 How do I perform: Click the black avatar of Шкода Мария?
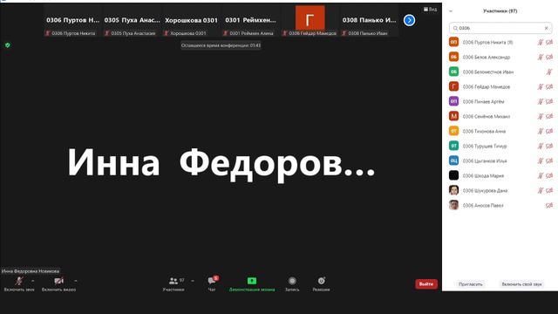pyautogui.click(x=453, y=175)
